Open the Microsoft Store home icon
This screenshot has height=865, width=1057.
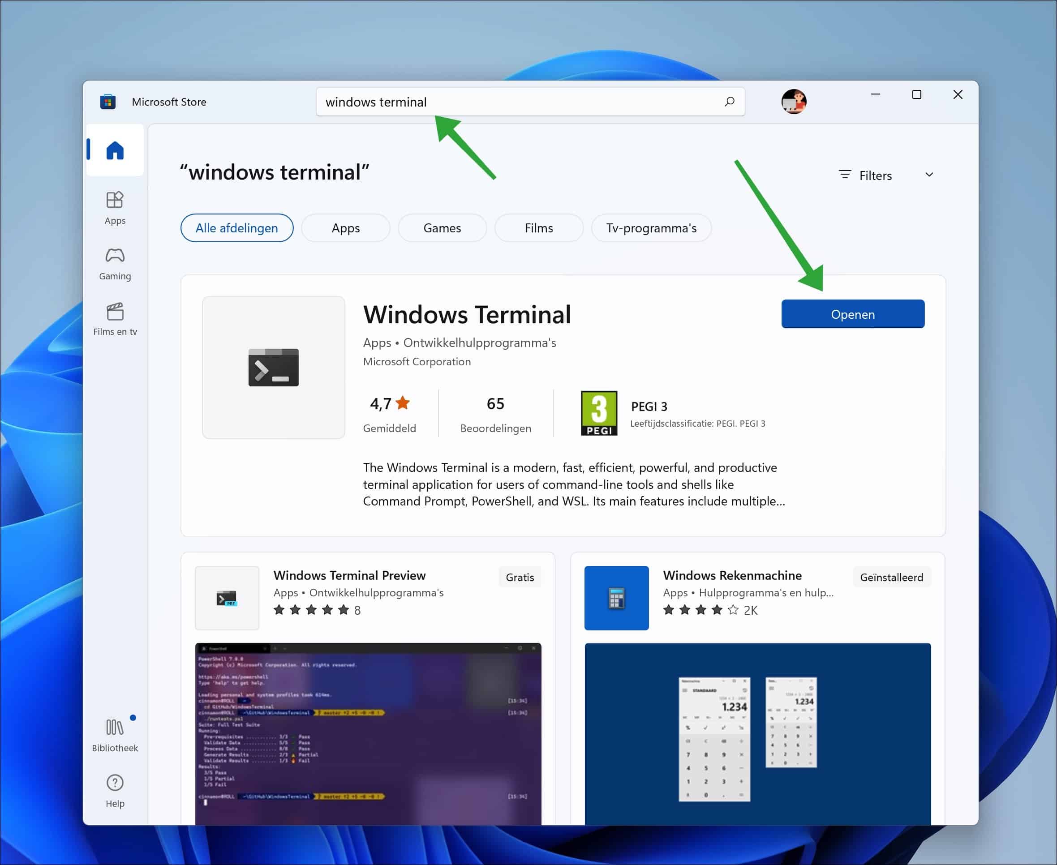[x=115, y=150]
